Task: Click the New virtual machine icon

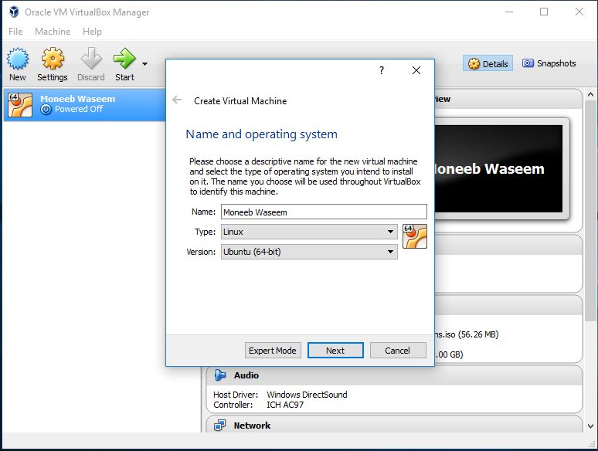Action: [x=18, y=59]
